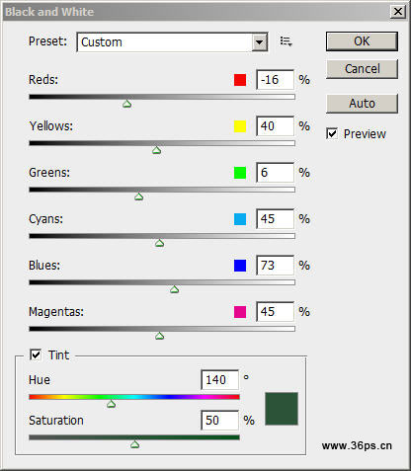
Task: Click the red color swatch for Reds
Action: (240, 80)
